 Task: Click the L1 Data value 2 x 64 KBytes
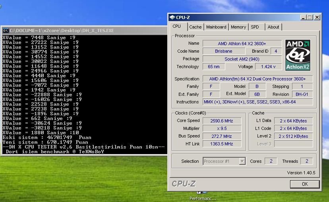pyautogui.click(x=293, y=121)
